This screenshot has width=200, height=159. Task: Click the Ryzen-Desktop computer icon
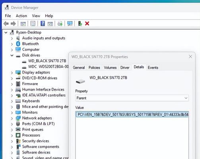click(12, 32)
